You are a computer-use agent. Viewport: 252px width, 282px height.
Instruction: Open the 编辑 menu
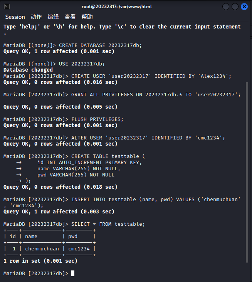pos(53,17)
